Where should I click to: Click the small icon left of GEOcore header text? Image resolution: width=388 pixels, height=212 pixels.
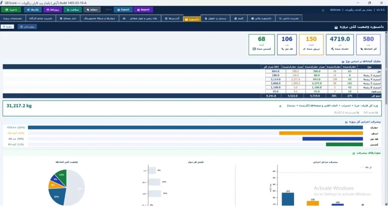pyautogui.click(x=323, y=10)
